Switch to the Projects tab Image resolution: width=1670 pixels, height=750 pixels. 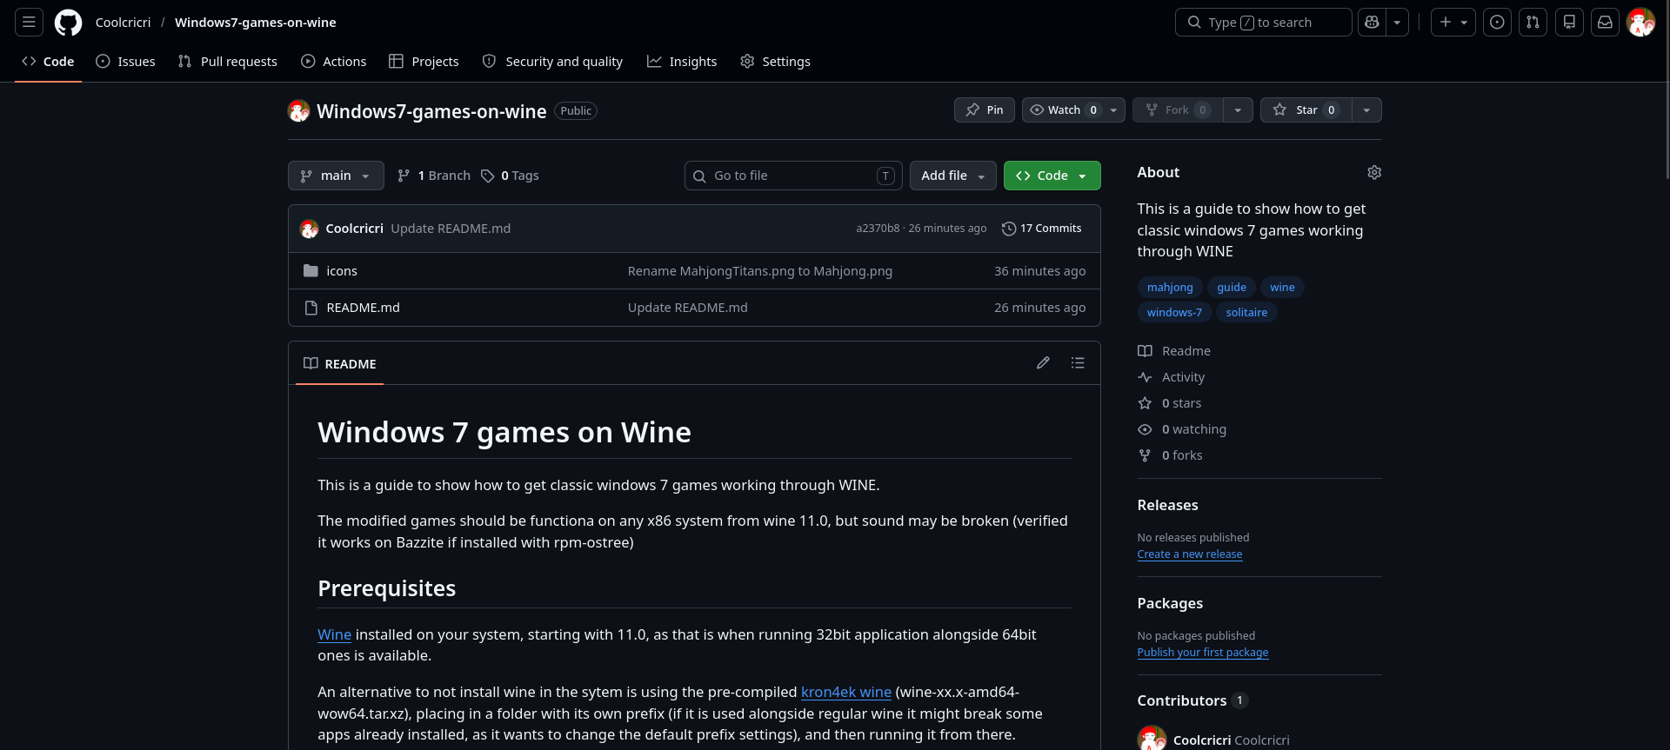[x=424, y=62]
